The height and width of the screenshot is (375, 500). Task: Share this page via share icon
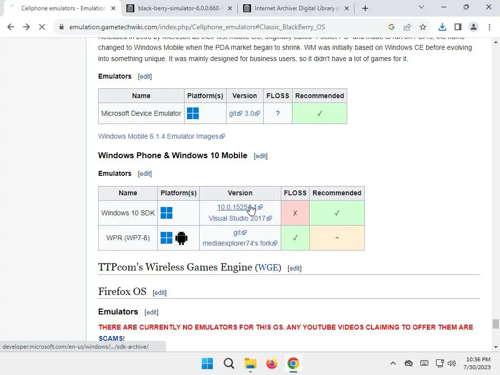point(407,27)
